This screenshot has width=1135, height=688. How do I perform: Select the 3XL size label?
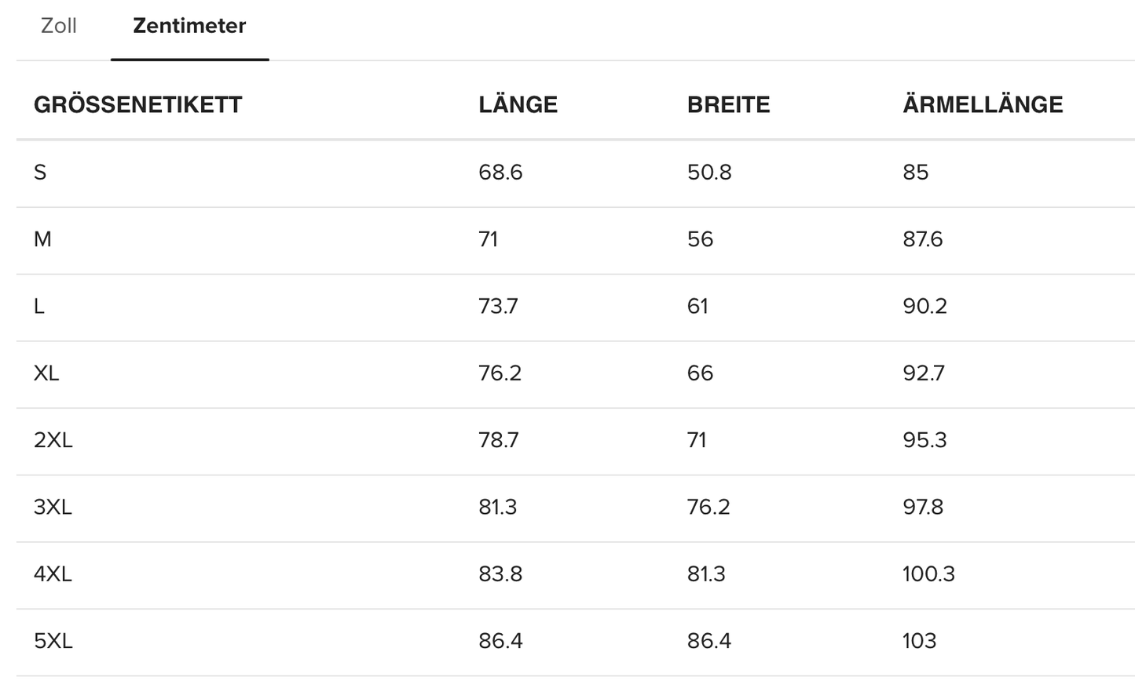pyautogui.click(x=53, y=507)
